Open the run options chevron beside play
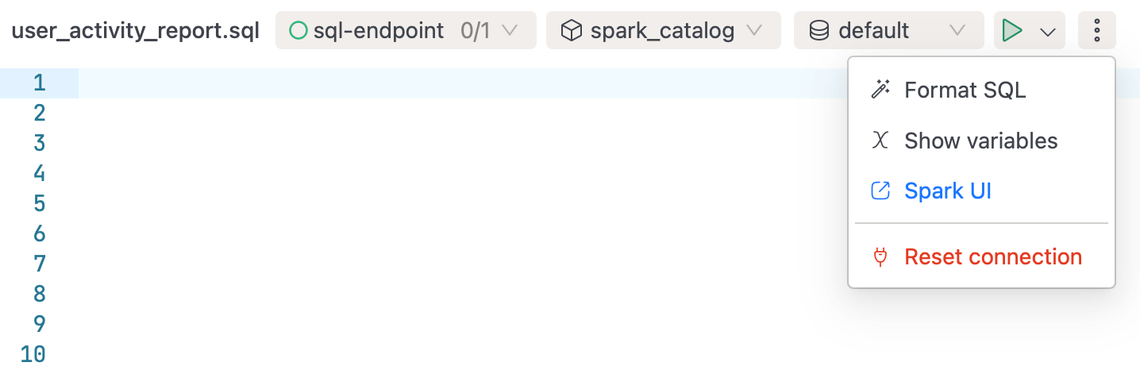The height and width of the screenshot is (370, 1140). pos(1047,32)
